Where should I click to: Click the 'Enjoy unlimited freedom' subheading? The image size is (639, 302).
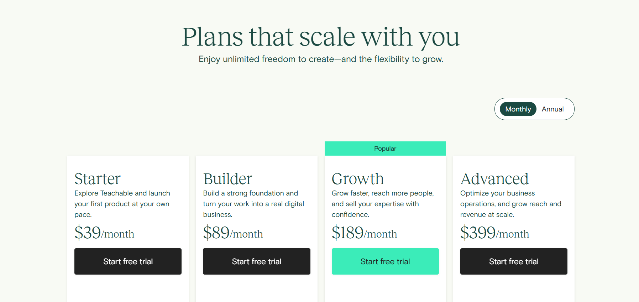coord(321,59)
